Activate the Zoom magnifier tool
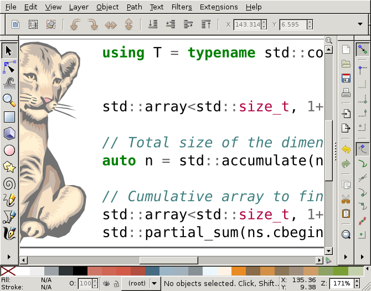This screenshot has width=371, height=291. [x=9, y=100]
